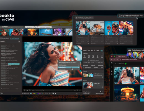Click the compare icon right of the heart
This screenshot has height=111, width=144.
53,93
